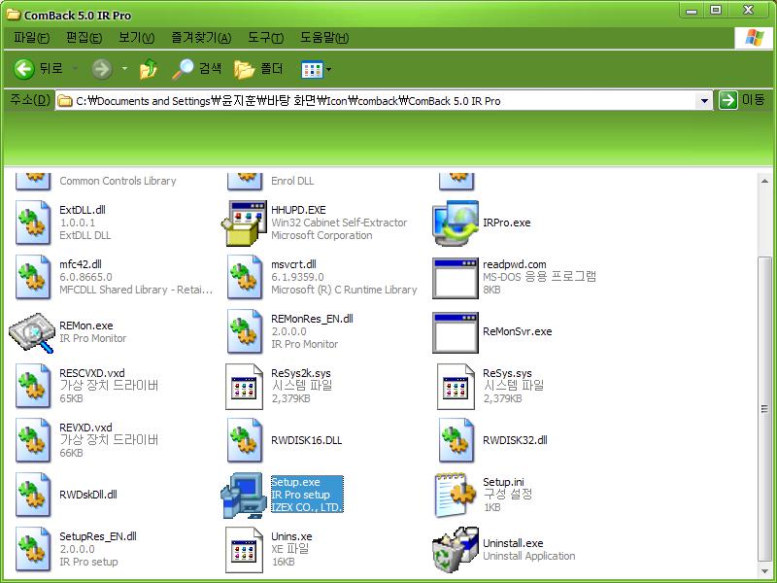Click the 'IRPro.exe' file name
This screenshot has width=777, height=583.
click(506, 223)
